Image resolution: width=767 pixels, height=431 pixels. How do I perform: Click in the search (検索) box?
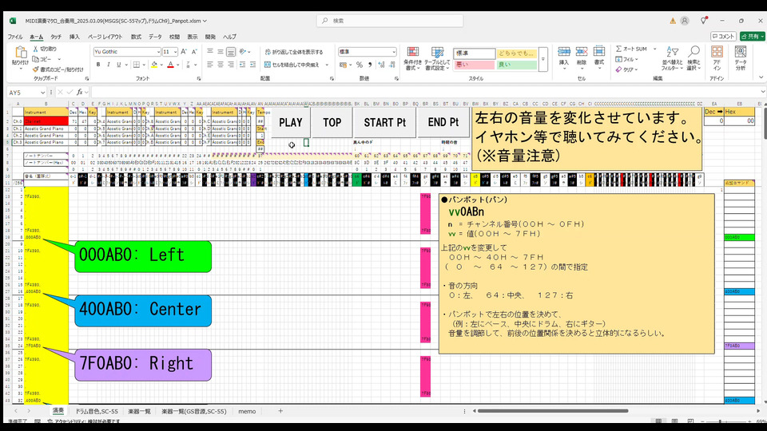pos(390,21)
